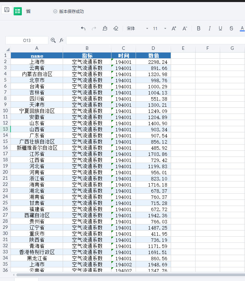Click the select-all corner triangle
245x281 pixels.
point(8,49)
